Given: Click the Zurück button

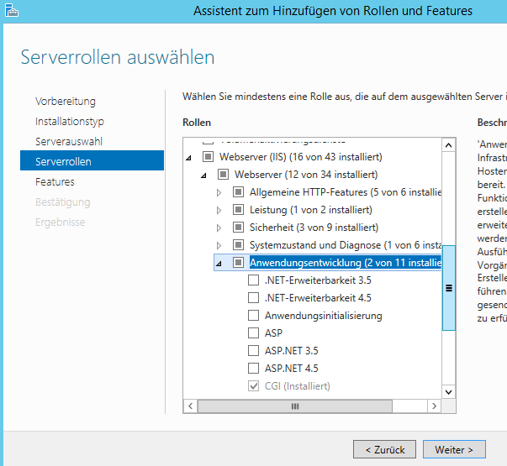Looking at the screenshot, I should tap(385, 449).
